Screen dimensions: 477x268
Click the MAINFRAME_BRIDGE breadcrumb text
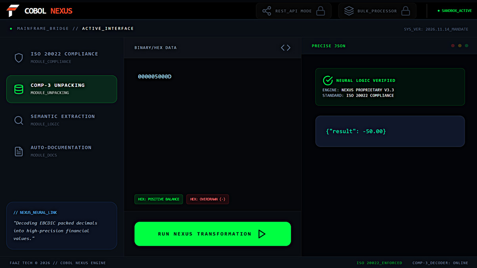[43, 28]
